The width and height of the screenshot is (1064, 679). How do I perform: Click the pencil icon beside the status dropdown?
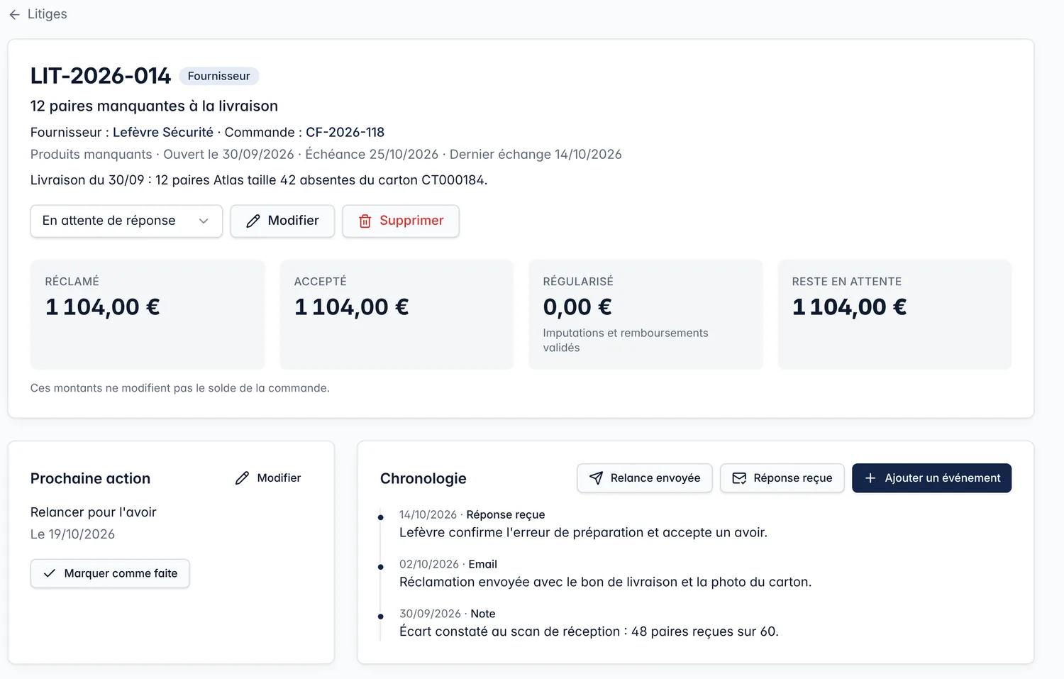(x=253, y=221)
